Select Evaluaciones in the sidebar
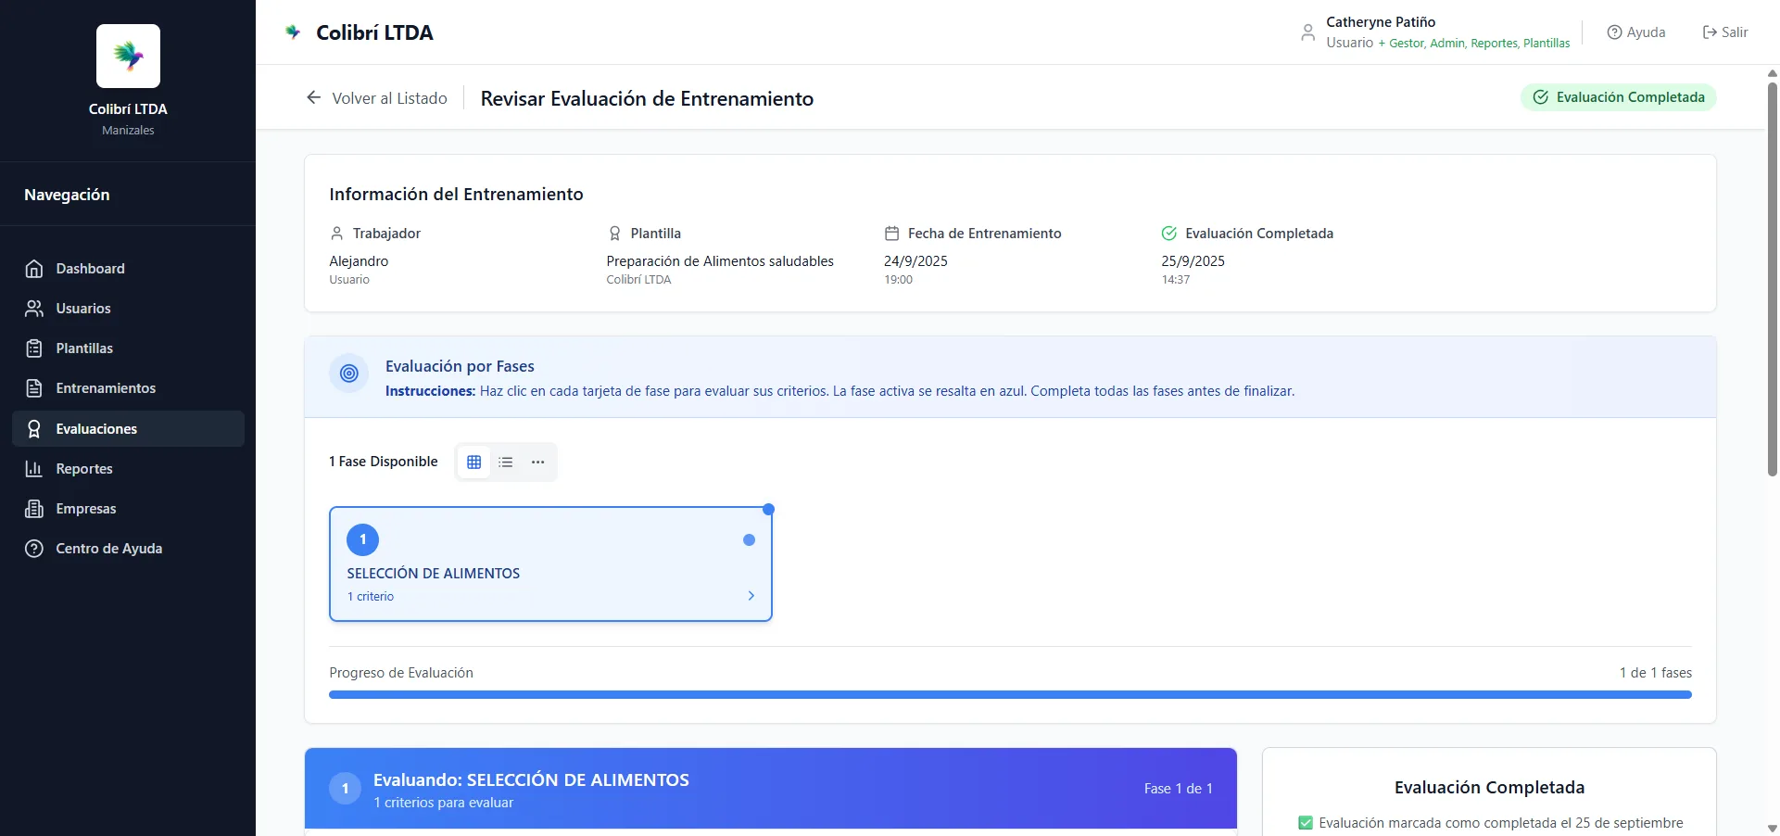The width and height of the screenshot is (1780, 836). pos(128,428)
